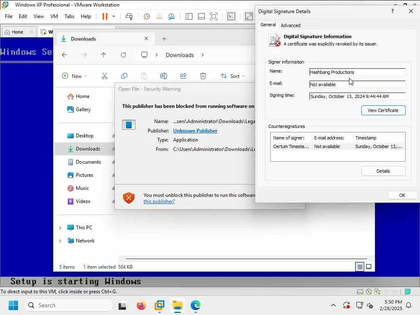Screen dimensions: 420x315
Task: Close the Downloads Explorer tab
Action: [146, 39]
